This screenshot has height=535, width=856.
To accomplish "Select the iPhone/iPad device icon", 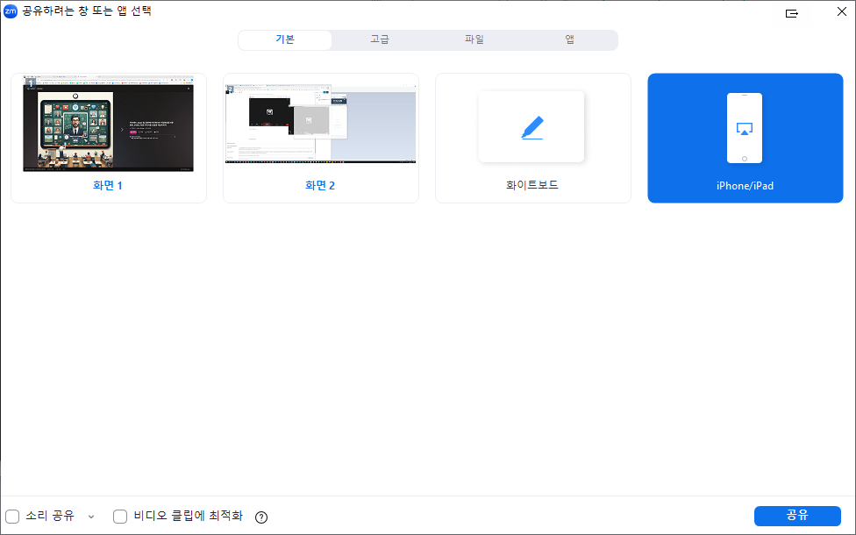I will tap(745, 128).
